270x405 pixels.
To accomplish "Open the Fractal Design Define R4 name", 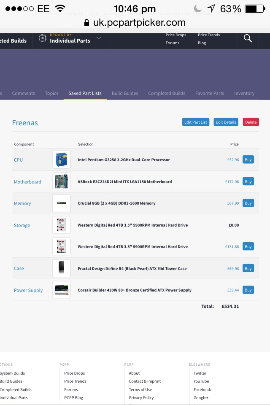I will point(132,268).
